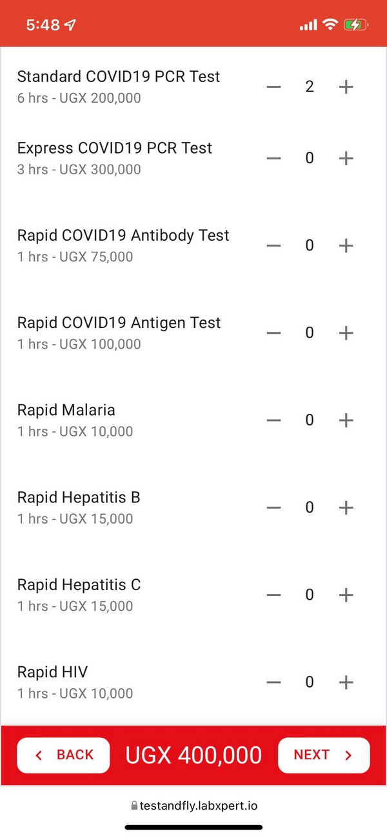Add one Rapid Malaria test
Viewport: 387px width, 838px height.
click(346, 420)
